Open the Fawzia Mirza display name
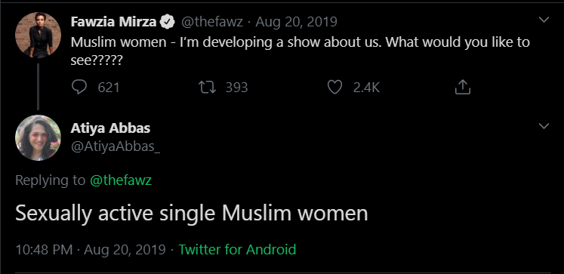 pos(114,23)
